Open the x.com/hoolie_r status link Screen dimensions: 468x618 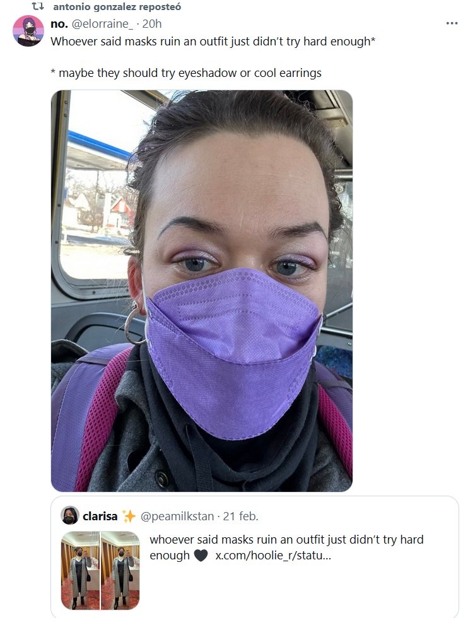[x=273, y=556]
